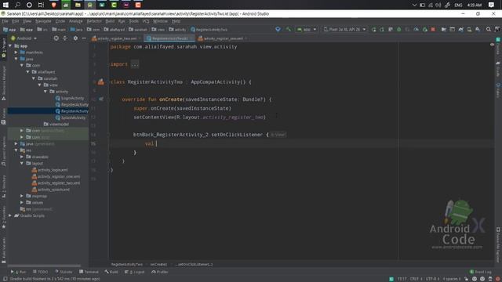
Task: Open the File menu
Action: coord(5,21)
